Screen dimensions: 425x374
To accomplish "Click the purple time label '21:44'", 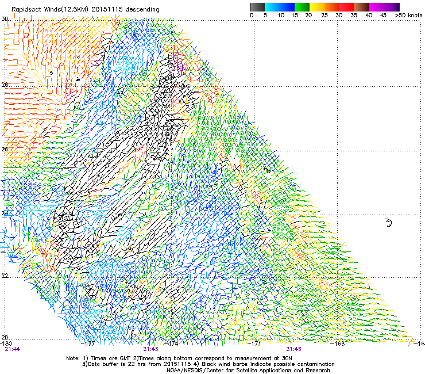I will pyautogui.click(x=13, y=349).
